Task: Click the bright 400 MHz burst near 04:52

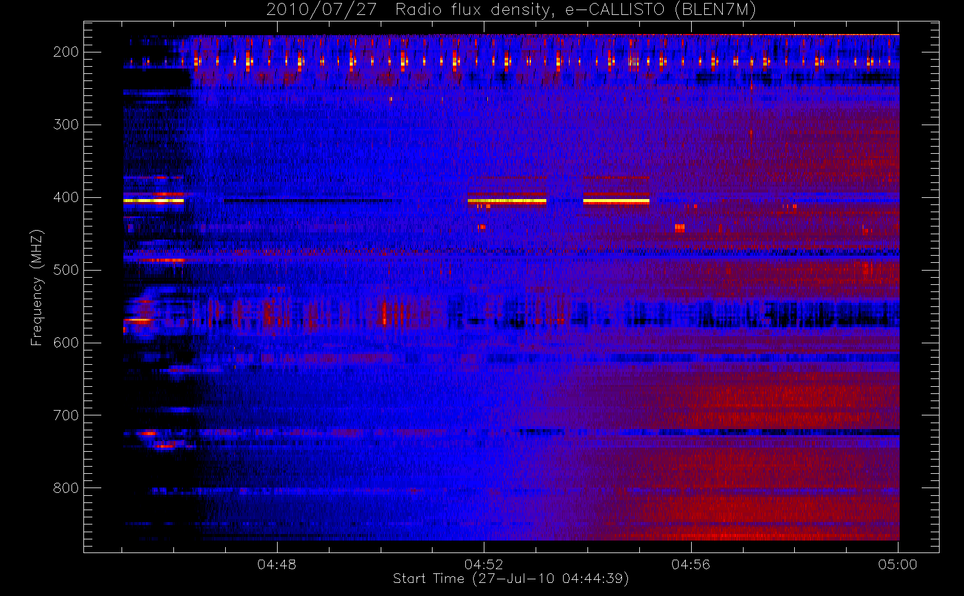Action: click(507, 201)
